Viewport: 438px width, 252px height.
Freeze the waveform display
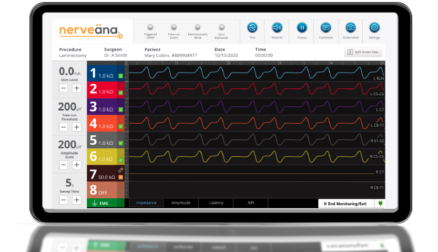point(301,28)
